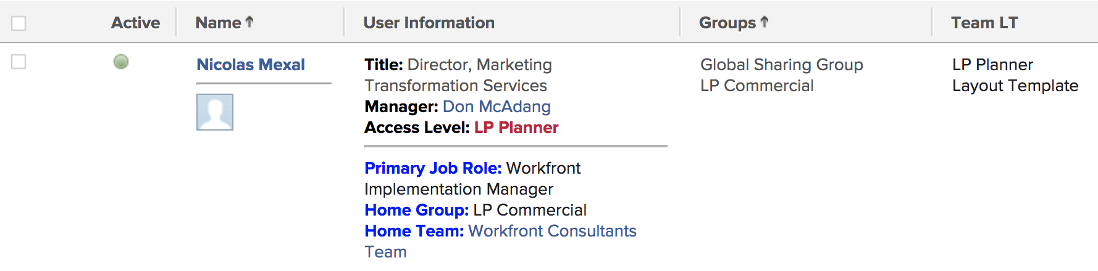This screenshot has height=271, width=1098.
Task: Check the box for Nicolas Mexal's row
Action: (x=19, y=62)
